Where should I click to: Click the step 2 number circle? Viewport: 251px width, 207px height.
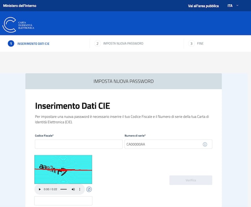(x=97, y=44)
